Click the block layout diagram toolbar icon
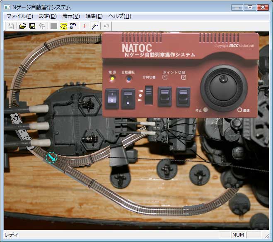273x242 pixels. click(73, 26)
